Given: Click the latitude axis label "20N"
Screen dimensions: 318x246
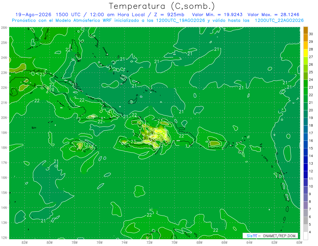Looking at the screenshot, I should coord(4,118).
